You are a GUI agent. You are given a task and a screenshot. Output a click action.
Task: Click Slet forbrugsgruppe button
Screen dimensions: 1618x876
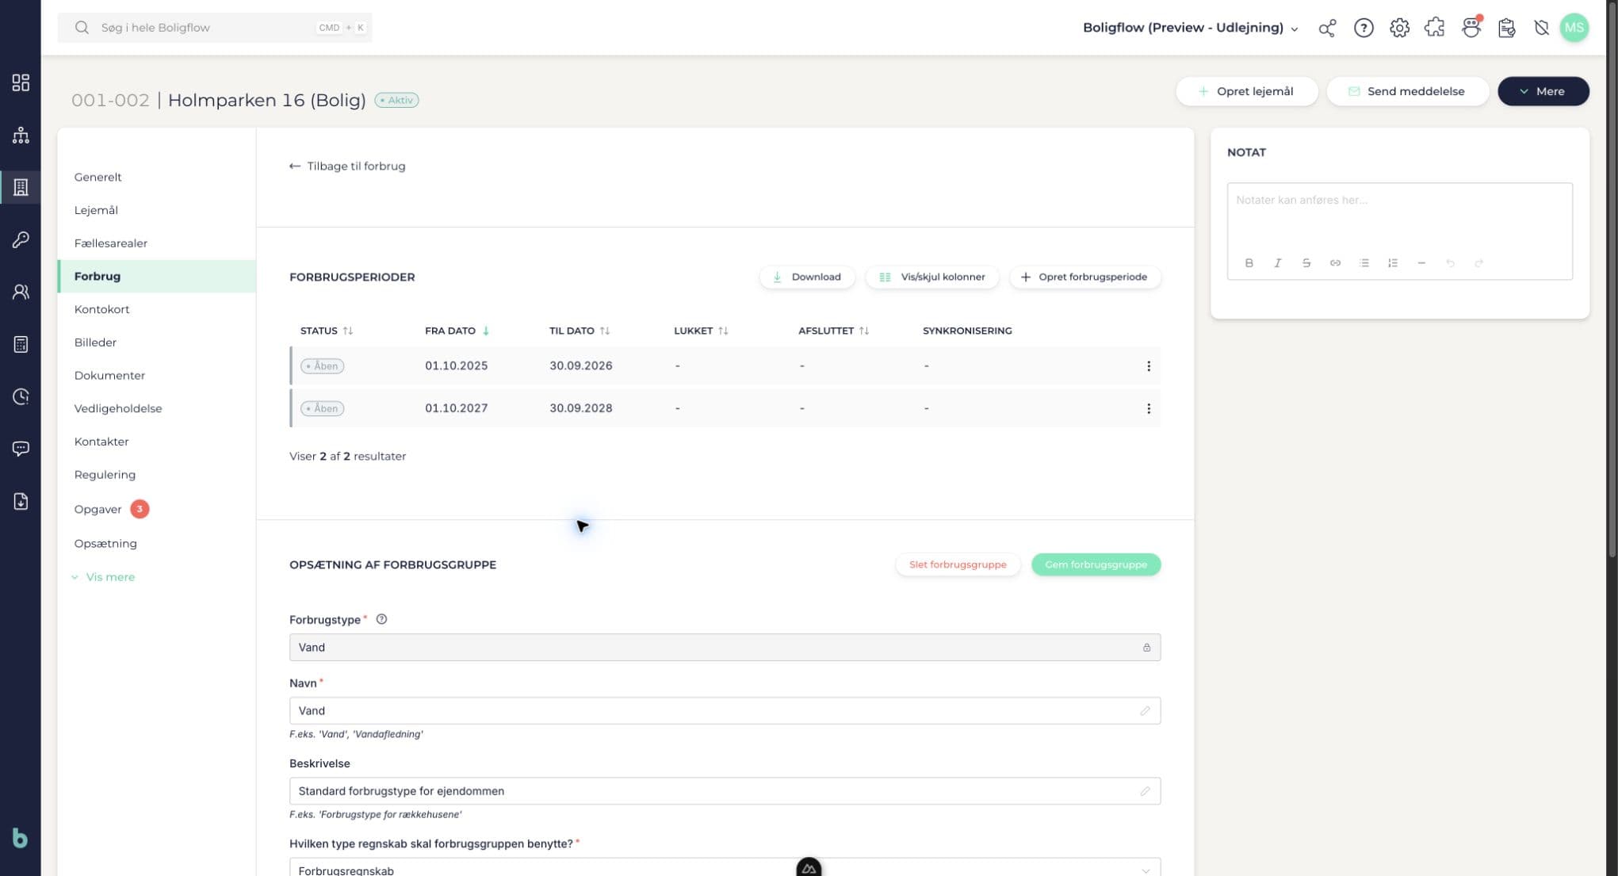pos(958,564)
